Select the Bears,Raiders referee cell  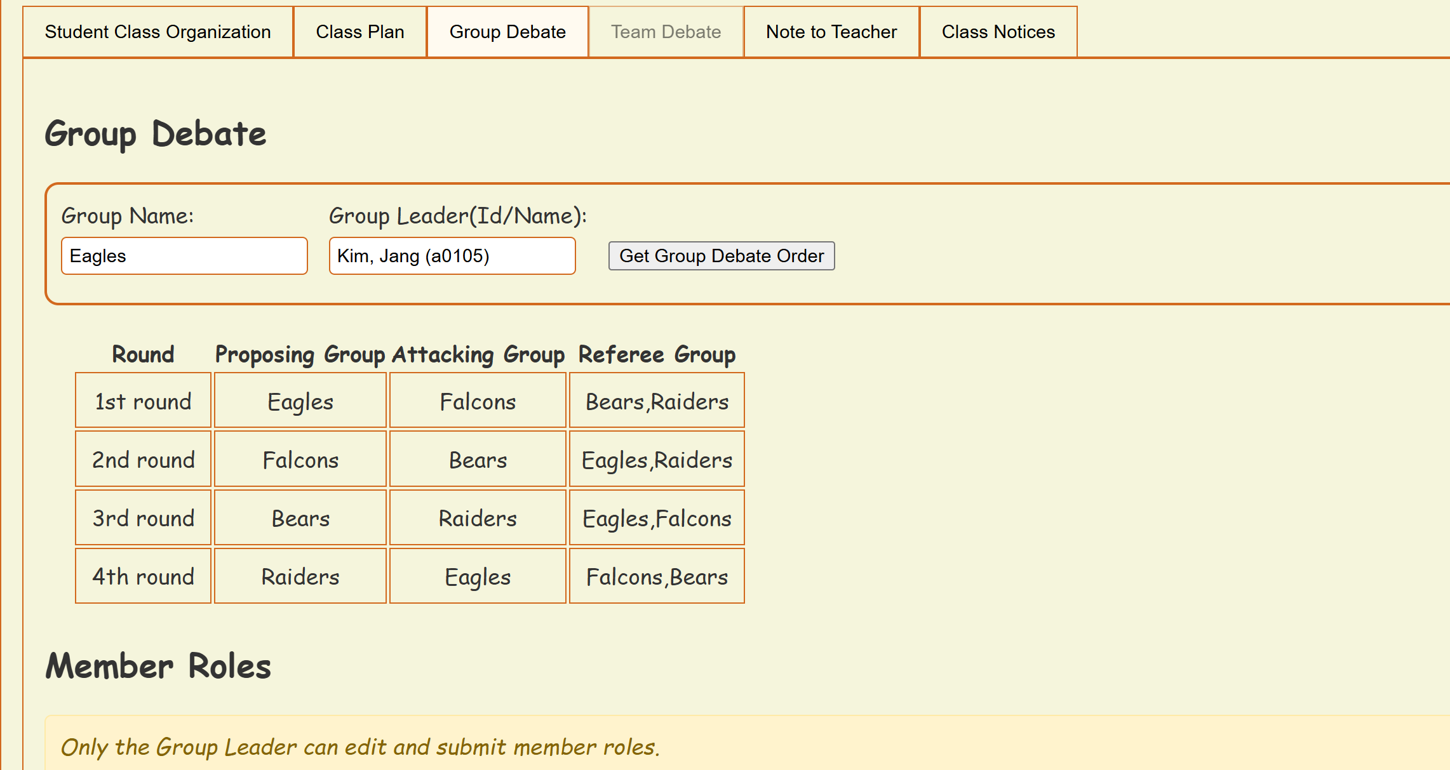coord(657,401)
